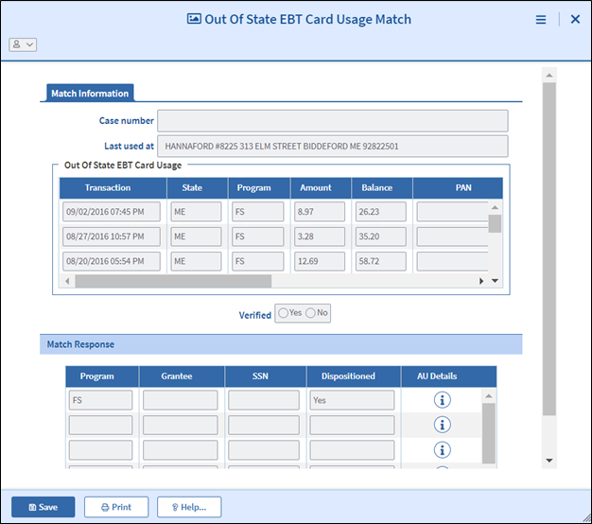Click the Dispositioned column header

pos(354,376)
